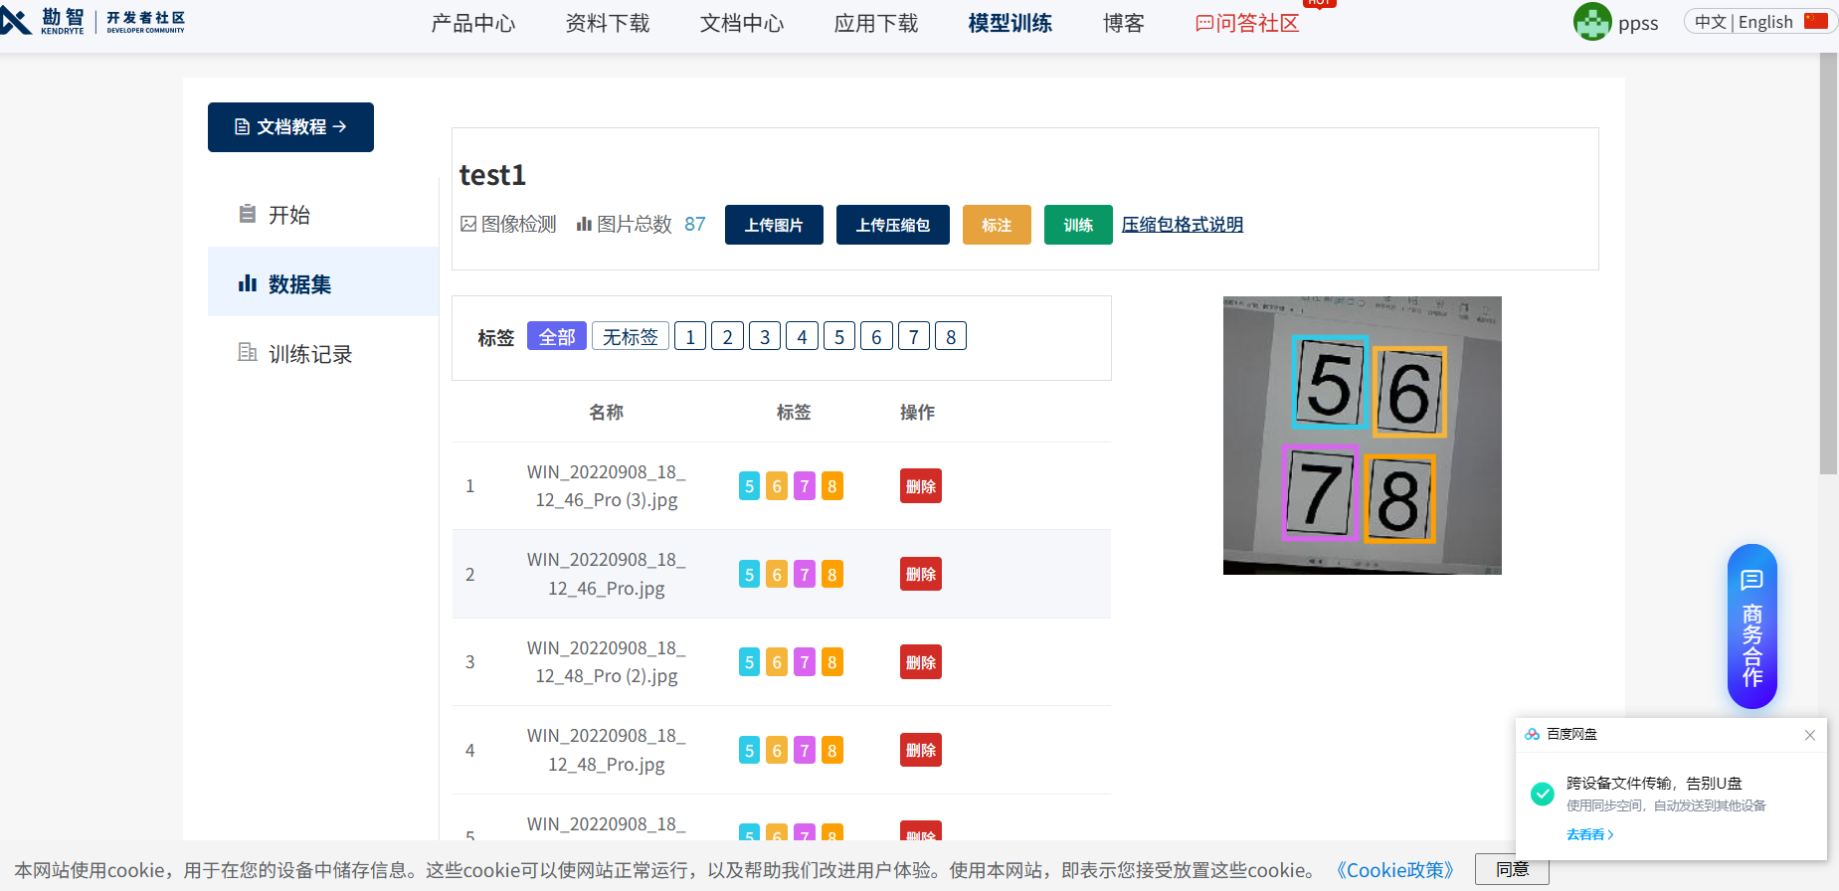This screenshot has width=1839, height=891.
Task: Click the image count 87
Action: pyautogui.click(x=695, y=224)
